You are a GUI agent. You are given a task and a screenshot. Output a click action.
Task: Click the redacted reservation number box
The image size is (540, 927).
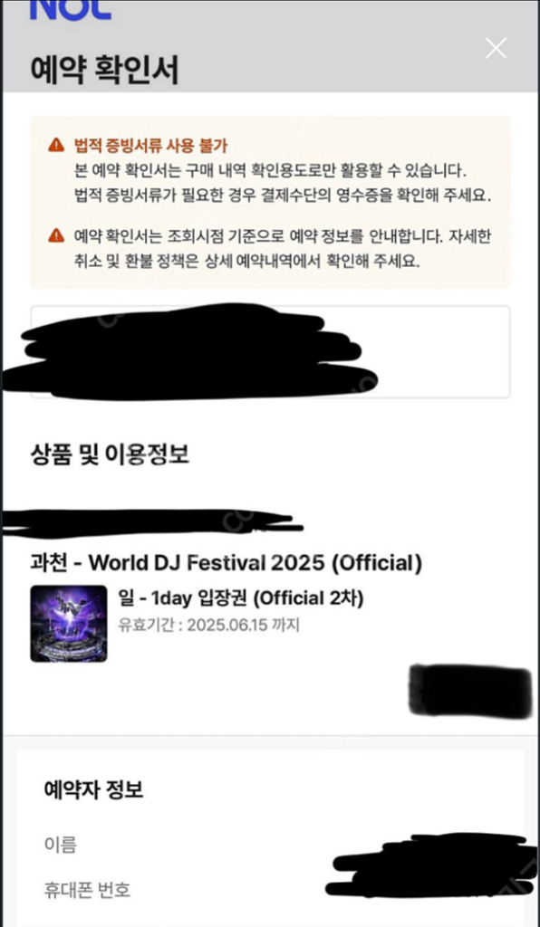pos(270,352)
